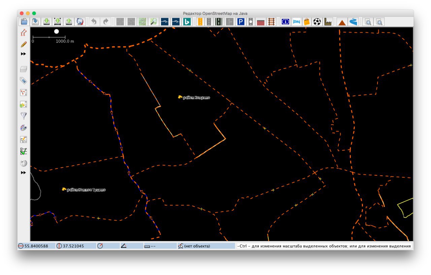Click the Download in current view icon
431x275 pixels.
click(58, 22)
